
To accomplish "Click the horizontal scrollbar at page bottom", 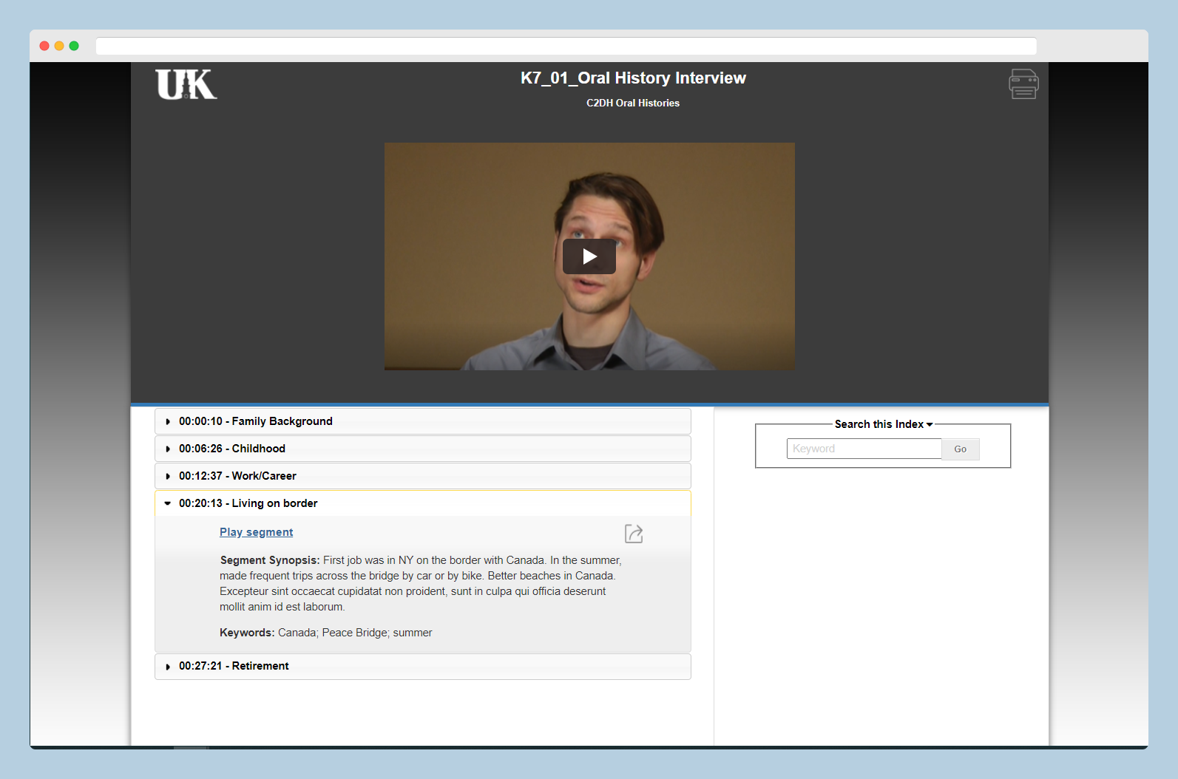I will coord(192,747).
